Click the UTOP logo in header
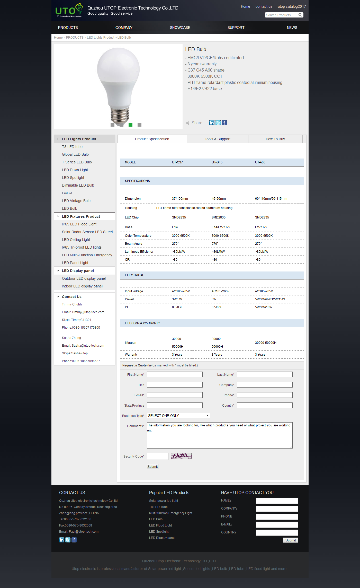The image size is (360, 588). [x=69, y=10]
